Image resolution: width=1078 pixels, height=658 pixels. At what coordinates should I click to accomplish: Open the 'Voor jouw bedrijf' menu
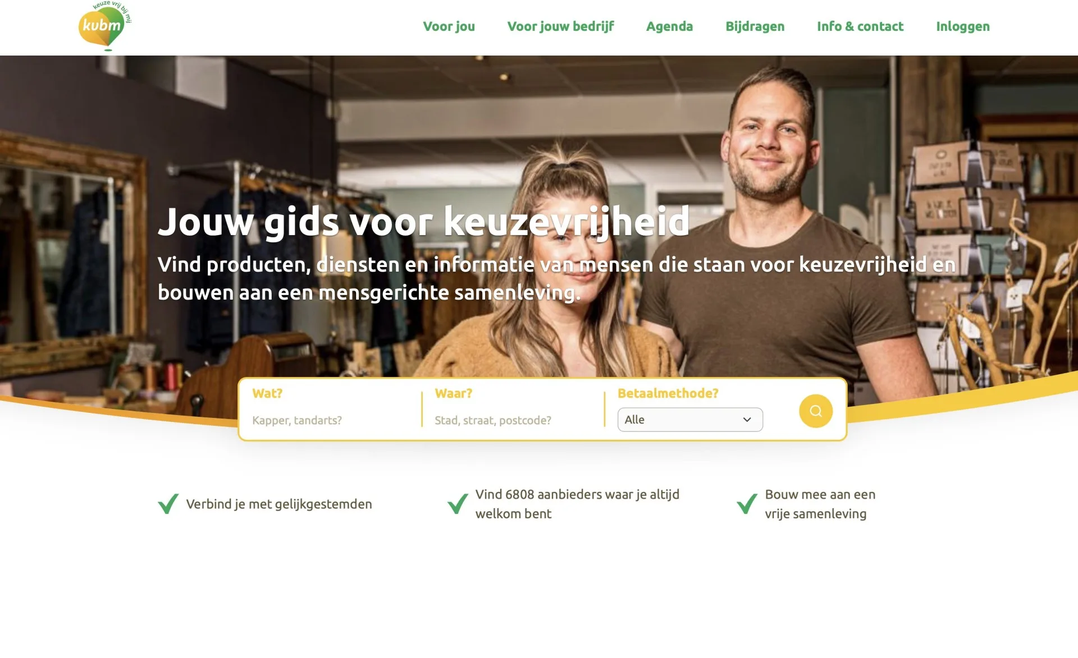tap(560, 26)
